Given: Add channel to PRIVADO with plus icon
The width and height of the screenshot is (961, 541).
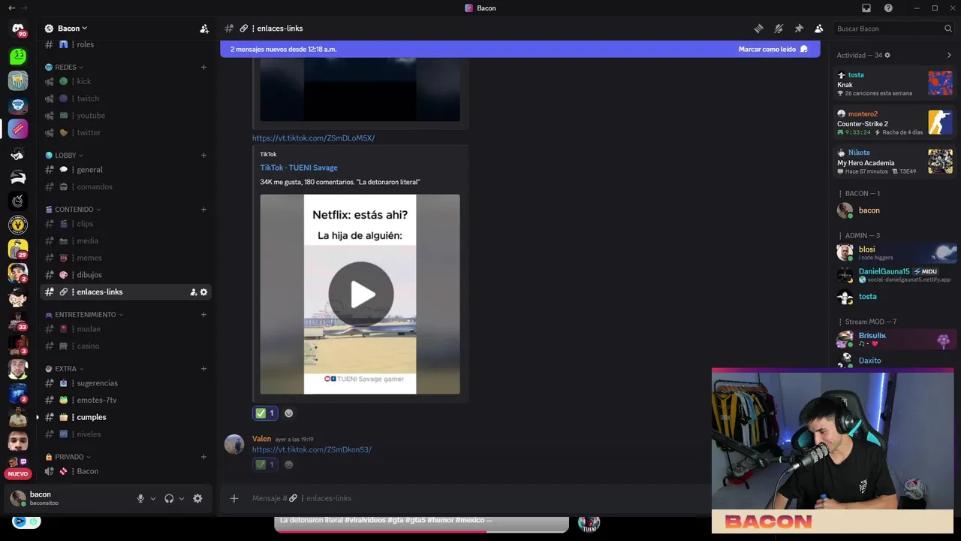Looking at the screenshot, I should (203, 457).
